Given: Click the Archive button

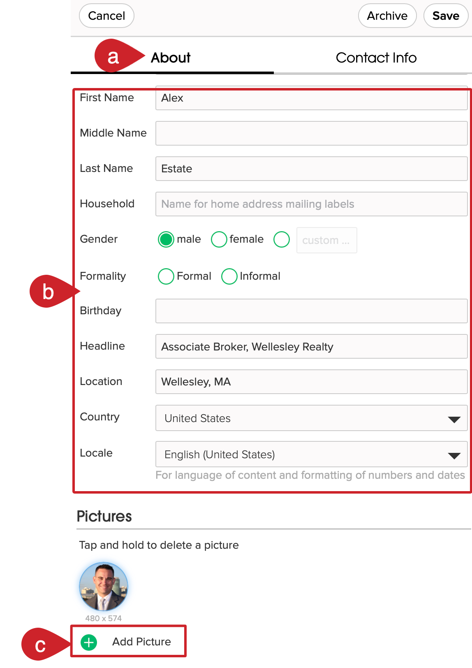Looking at the screenshot, I should [387, 16].
